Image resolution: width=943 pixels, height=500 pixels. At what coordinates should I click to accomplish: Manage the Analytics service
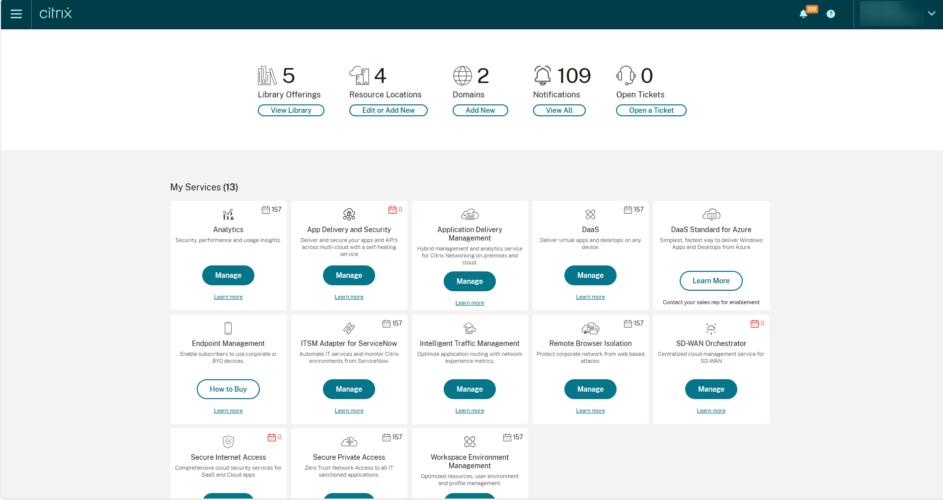click(x=228, y=275)
